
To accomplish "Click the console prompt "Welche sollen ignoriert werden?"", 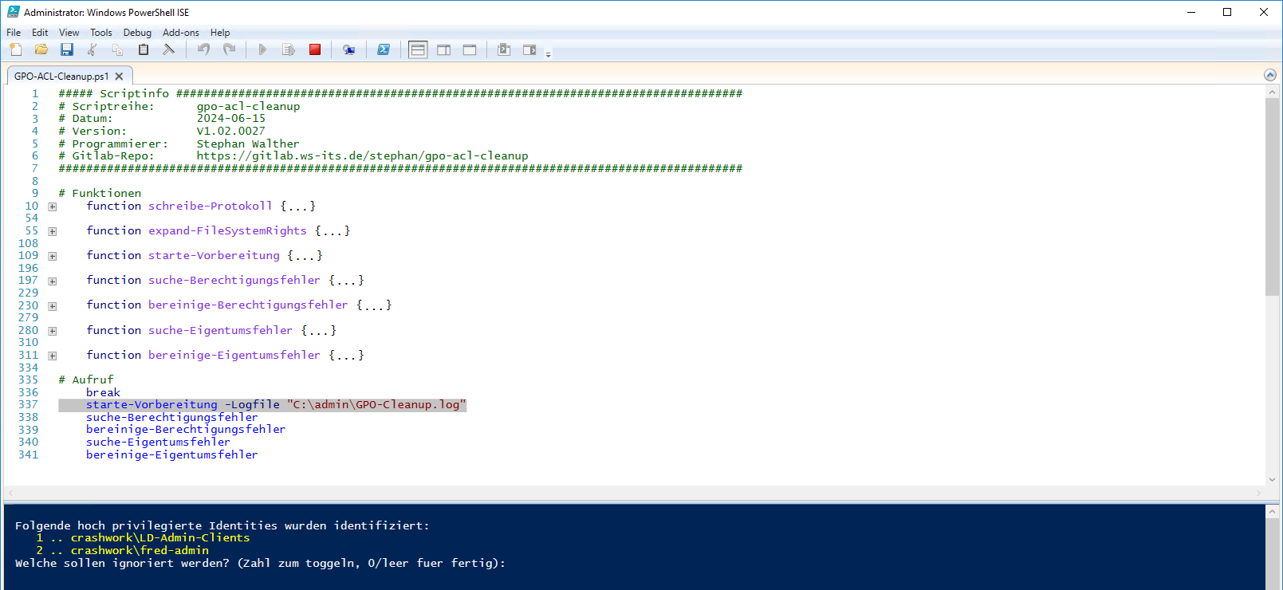I will (122, 564).
